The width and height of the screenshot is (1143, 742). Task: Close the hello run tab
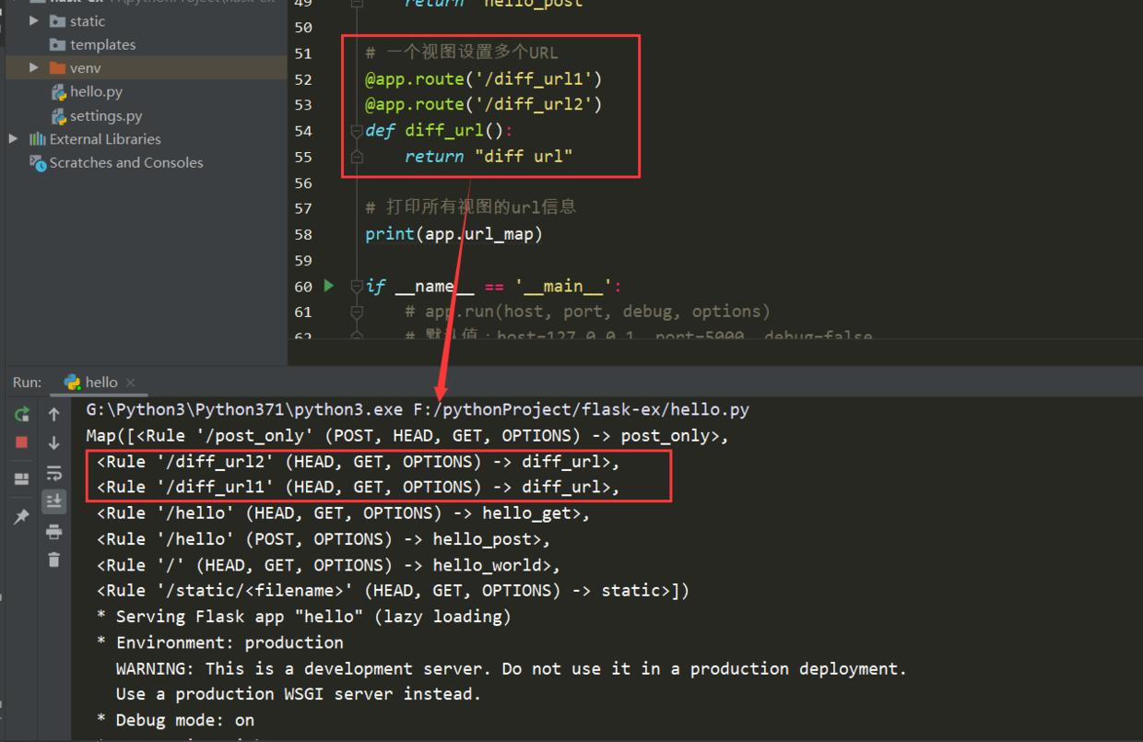[131, 383]
